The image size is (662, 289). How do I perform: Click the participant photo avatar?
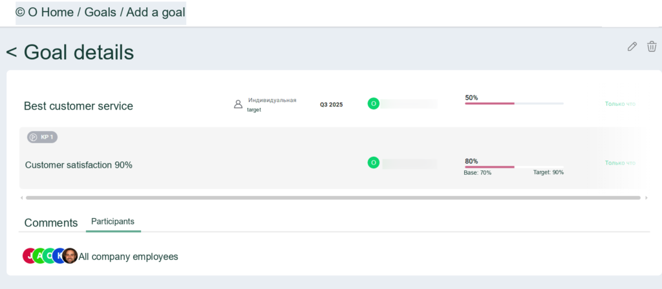(x=70, y=255)
